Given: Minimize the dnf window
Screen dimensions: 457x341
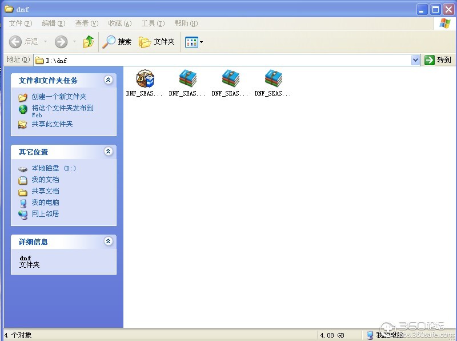Looking at the screenshot, I should (x=422, y=10).
